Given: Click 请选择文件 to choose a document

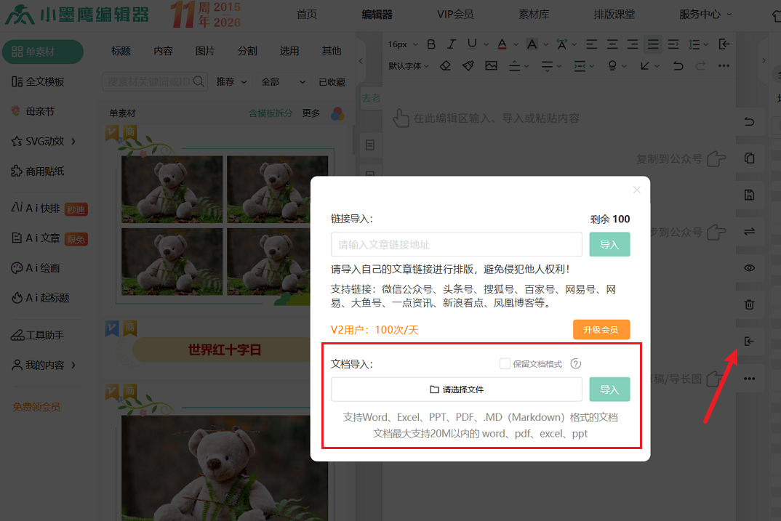Looking at the screenshot, I should click(456, 389).
